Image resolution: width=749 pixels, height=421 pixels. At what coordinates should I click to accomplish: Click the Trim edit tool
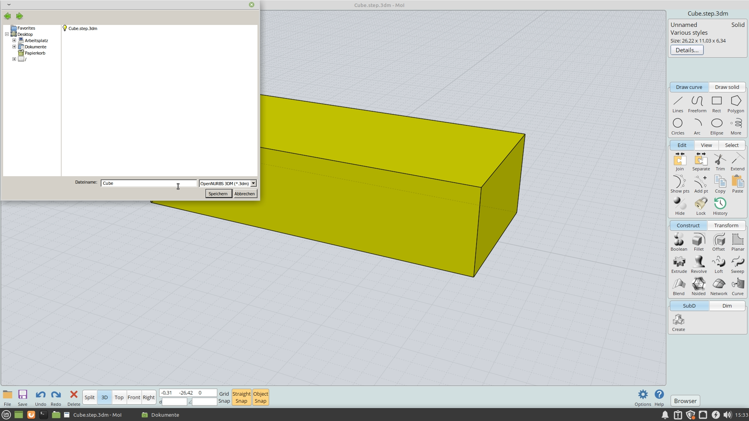coord(720,162)
